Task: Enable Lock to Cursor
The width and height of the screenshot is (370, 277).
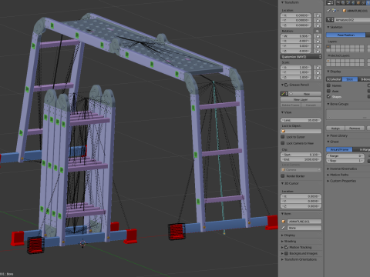Action: point(283,137)
